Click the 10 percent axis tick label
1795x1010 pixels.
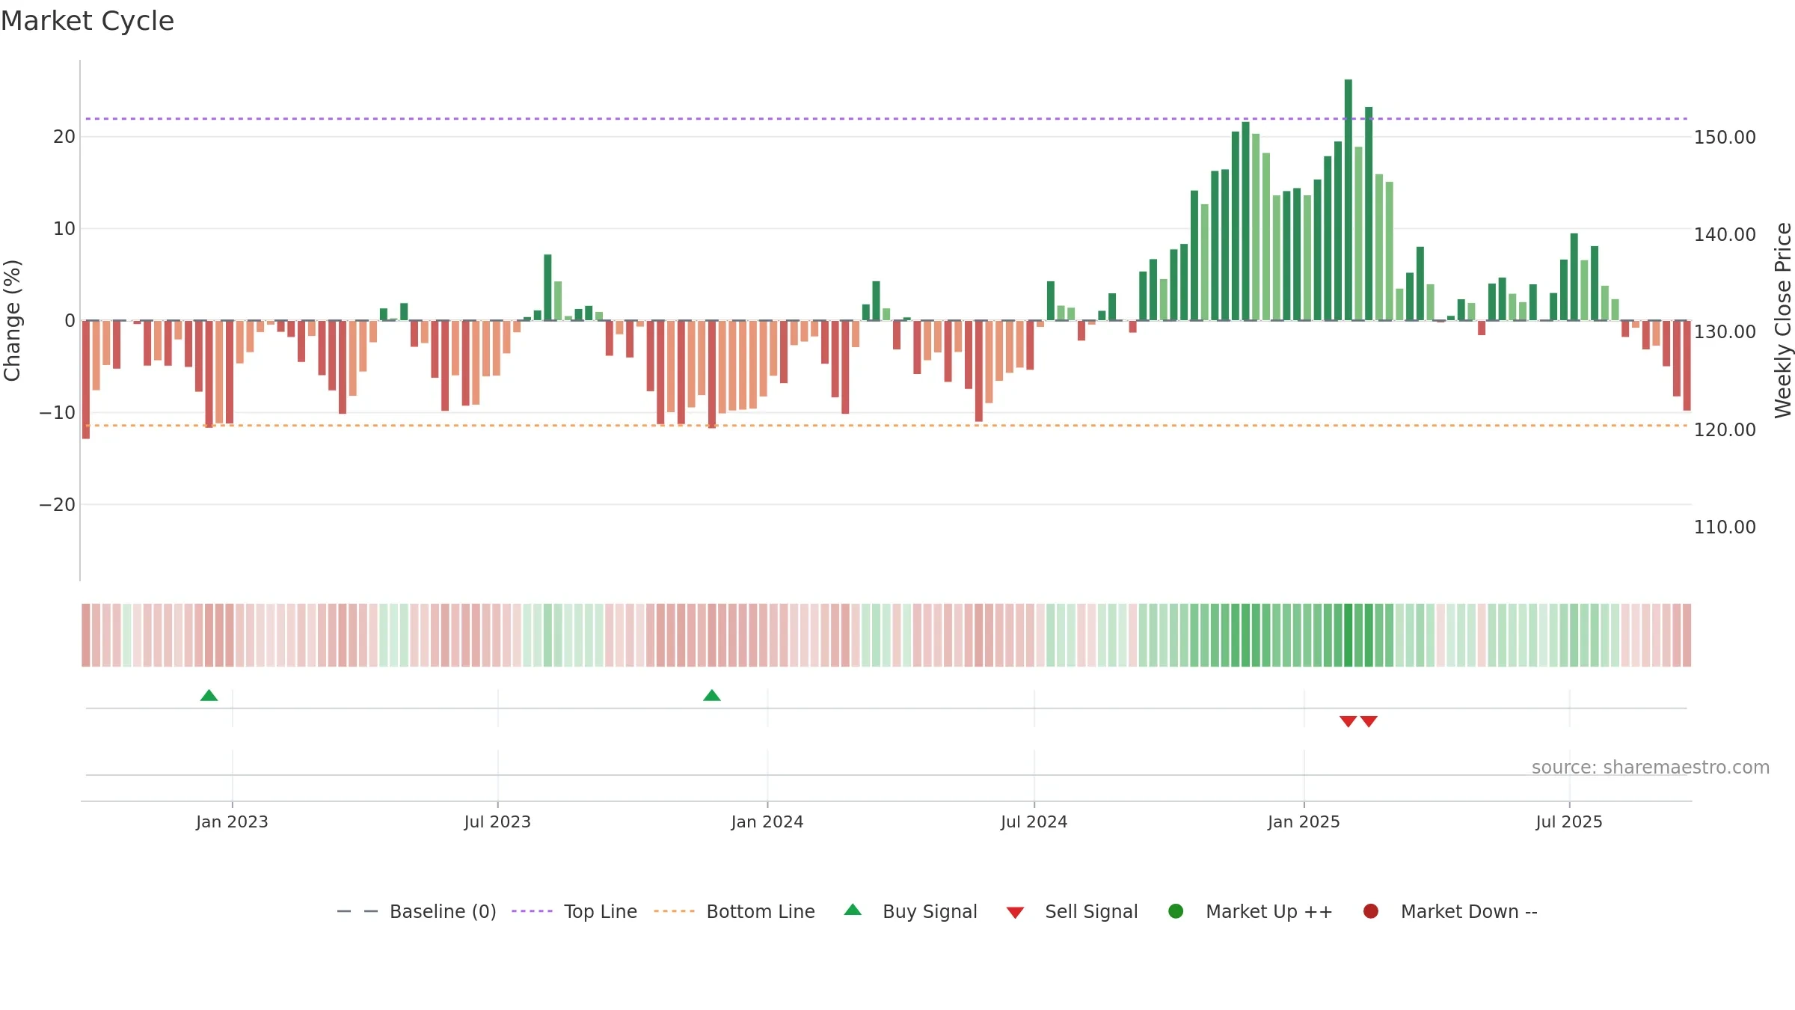(64, 228)
